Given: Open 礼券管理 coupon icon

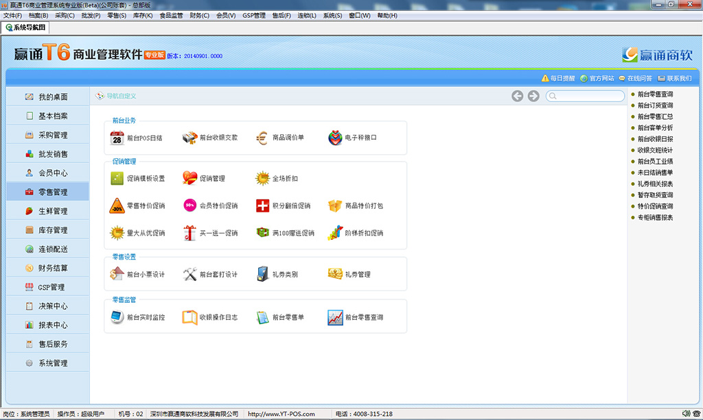Looking at the screenshot, I should click(x=335, y=274).
